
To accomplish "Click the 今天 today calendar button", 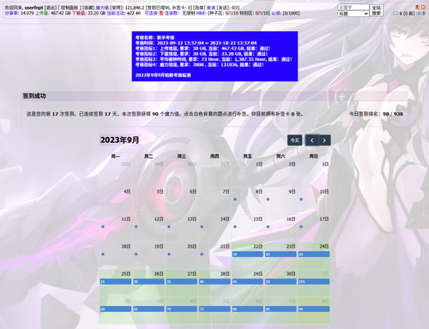I will (294, 141).
